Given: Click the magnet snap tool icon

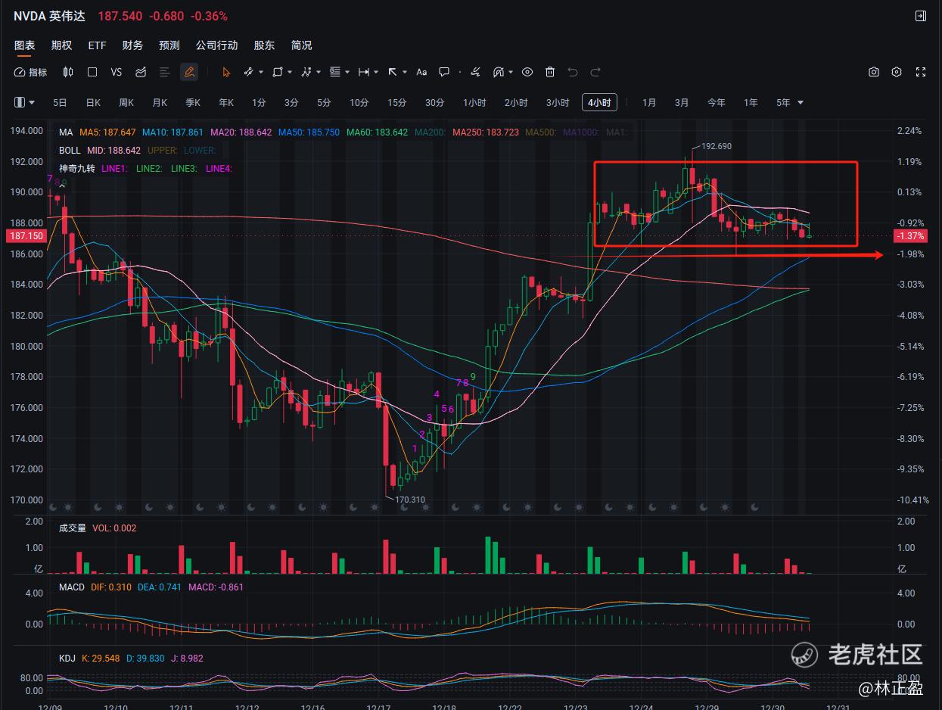Looking at the screenshot, I should [498, 72].
